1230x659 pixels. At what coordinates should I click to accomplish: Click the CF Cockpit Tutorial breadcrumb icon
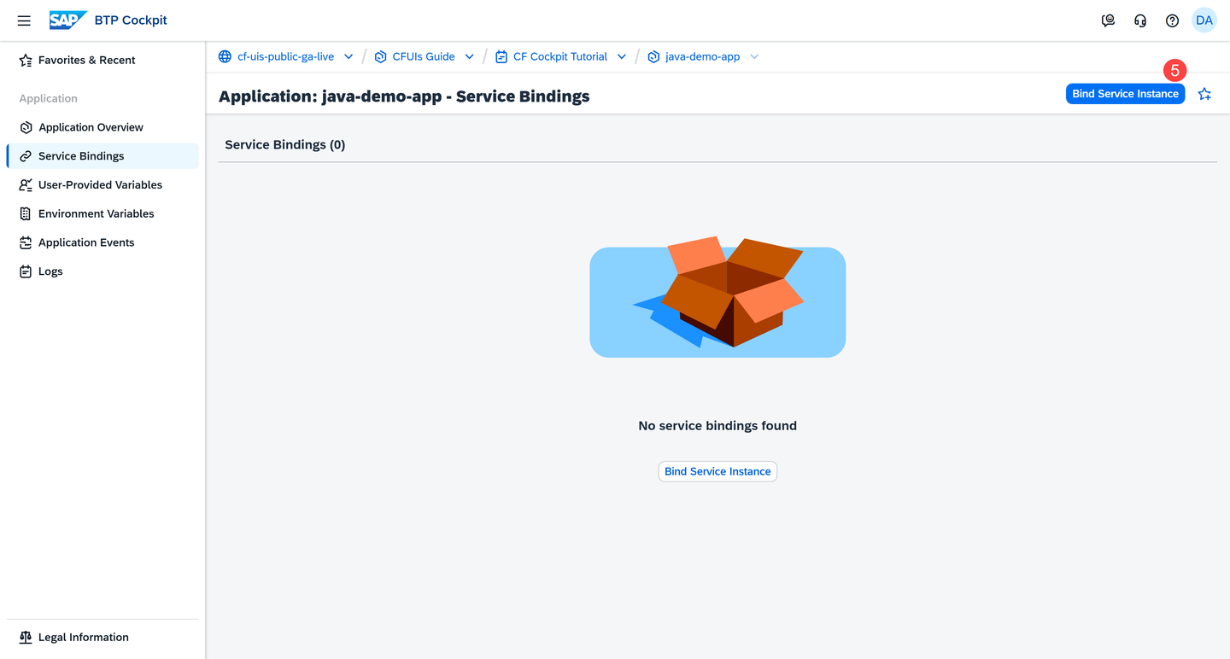point(501,56)
